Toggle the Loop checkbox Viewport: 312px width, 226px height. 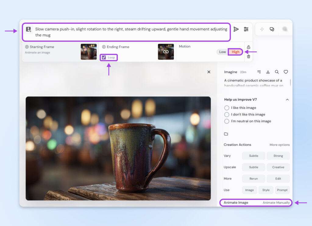click(104, 58)
